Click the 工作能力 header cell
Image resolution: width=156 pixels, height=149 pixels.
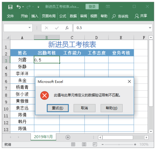72,53
